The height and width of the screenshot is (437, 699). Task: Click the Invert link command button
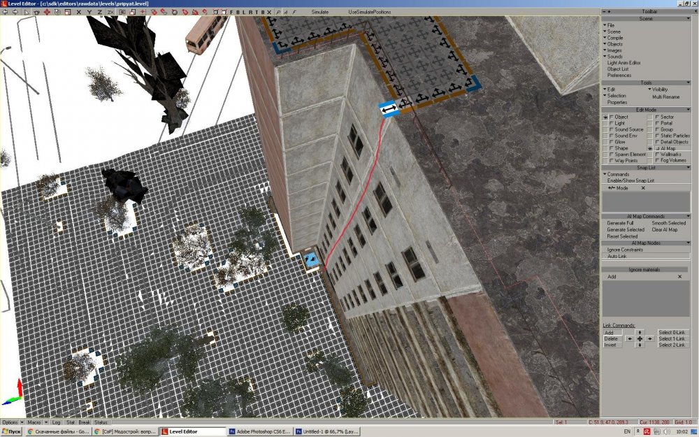pyautogui.click(x=612, y=345)
